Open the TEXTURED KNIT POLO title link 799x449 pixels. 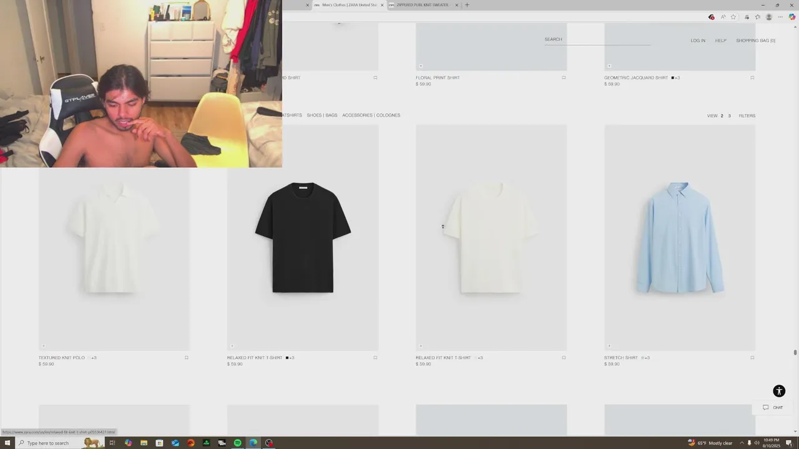pos(62,358)
